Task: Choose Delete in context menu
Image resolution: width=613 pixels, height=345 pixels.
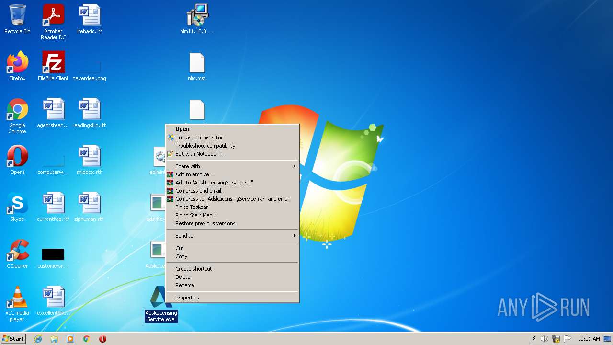Action: coord(232,277)
